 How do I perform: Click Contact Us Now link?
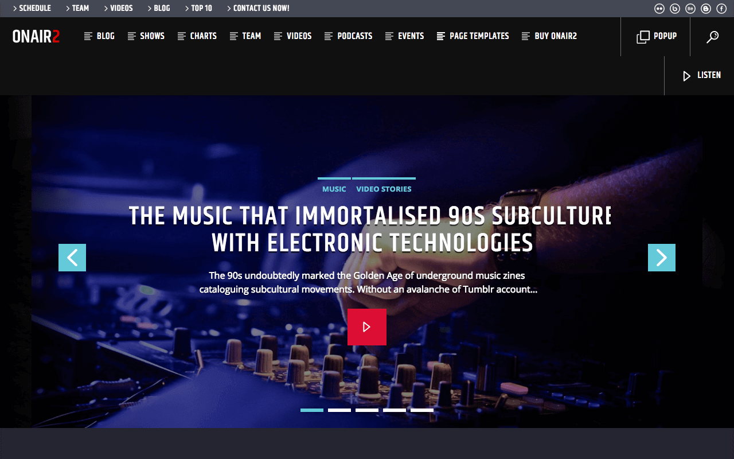pos(258,9)
